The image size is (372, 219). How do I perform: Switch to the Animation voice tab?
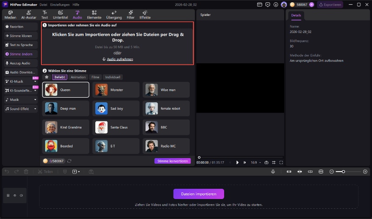(x=78, y=77)
